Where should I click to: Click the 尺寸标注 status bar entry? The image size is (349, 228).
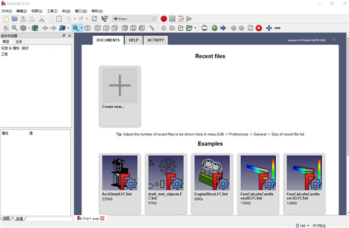[319, 226]
